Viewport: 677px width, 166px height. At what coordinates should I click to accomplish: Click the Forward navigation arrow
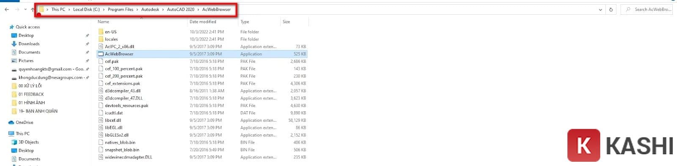17,9
